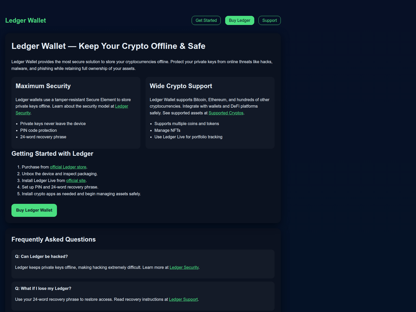Click step 'Unbox the device and inspect packaging'
416x312 pixels.
click(x=60, y=174)
